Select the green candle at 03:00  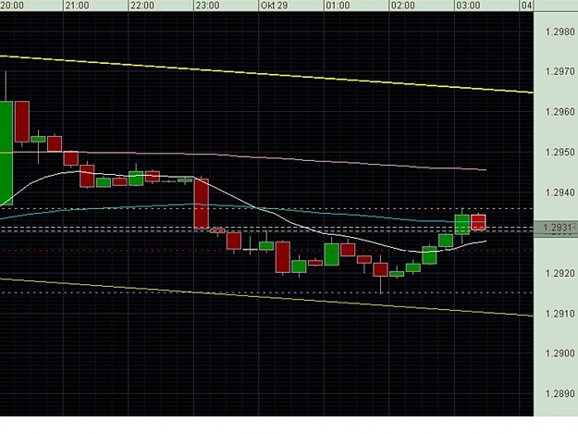(462, 225)
